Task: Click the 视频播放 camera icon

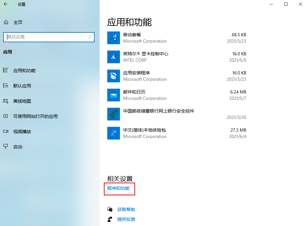Action: pos(6,131)
